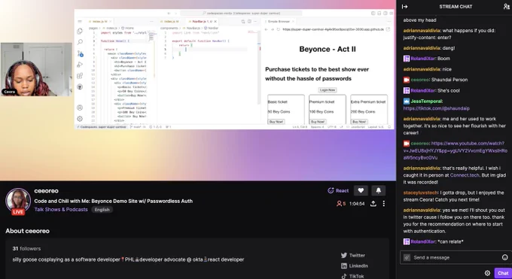The image size is (512, 279).
Task: Click the share upload icon
Action: point(373,204)
